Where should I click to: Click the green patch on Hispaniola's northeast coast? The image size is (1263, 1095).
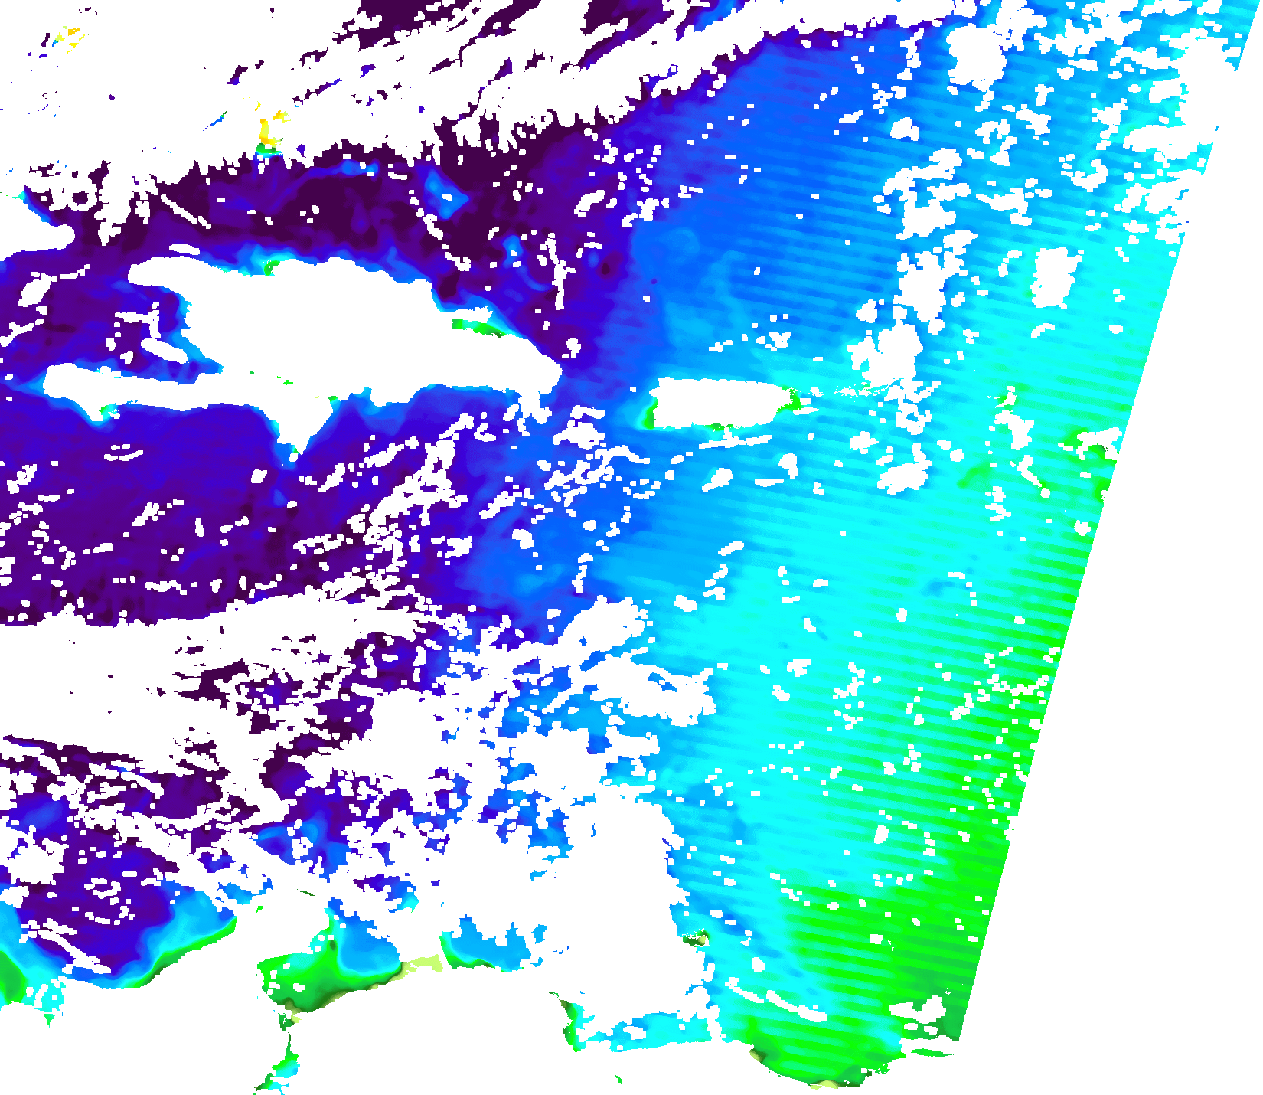point(473,326)
